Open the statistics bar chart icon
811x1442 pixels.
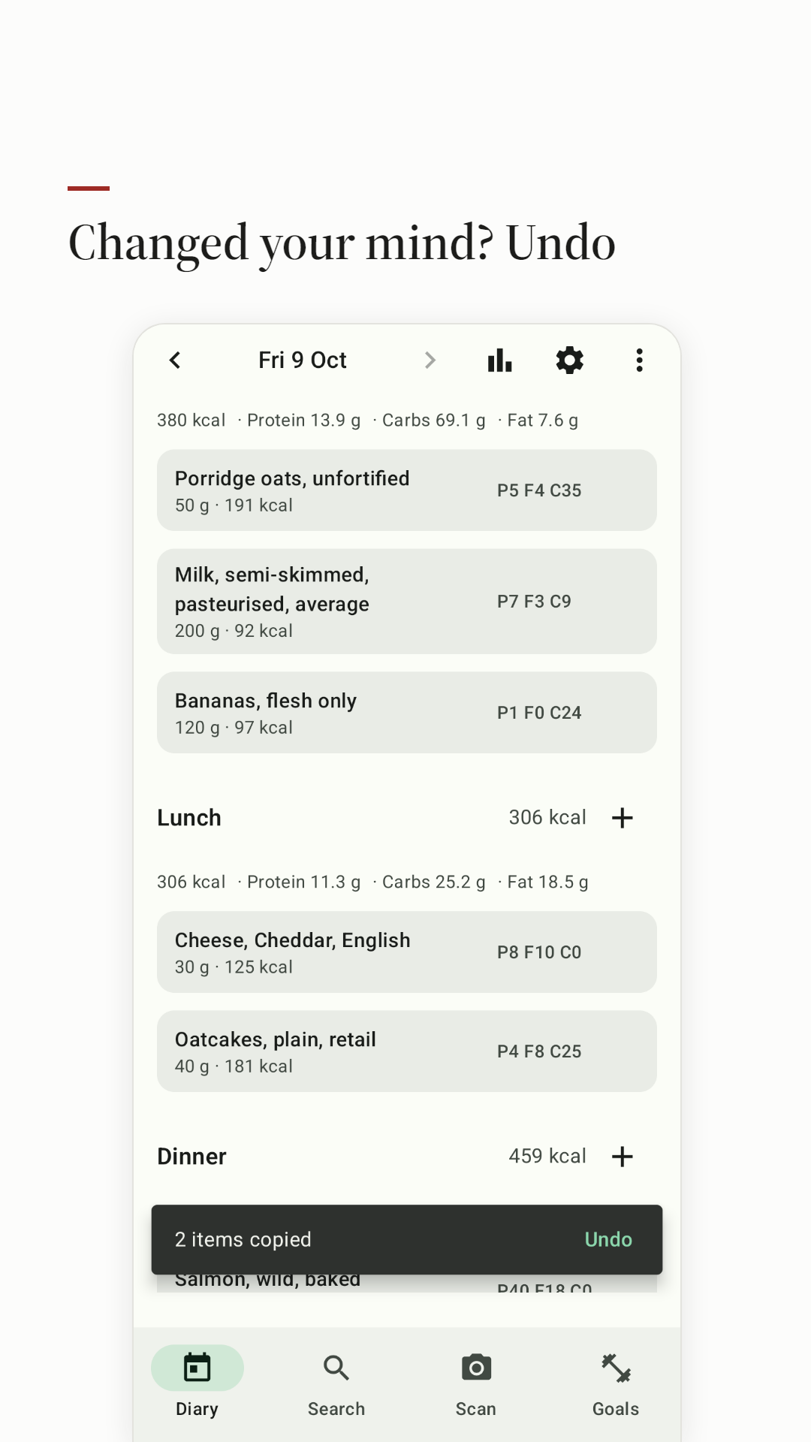499,360
